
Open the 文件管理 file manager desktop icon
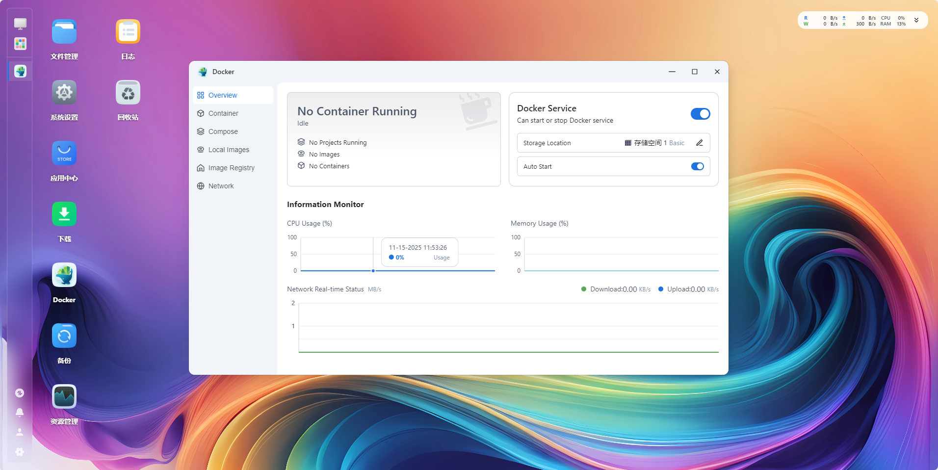pos(64,31)
